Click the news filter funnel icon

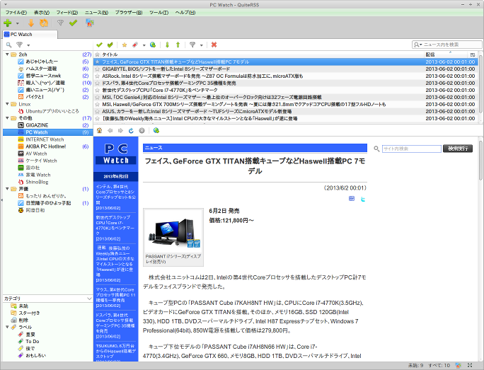pos(192,45)
